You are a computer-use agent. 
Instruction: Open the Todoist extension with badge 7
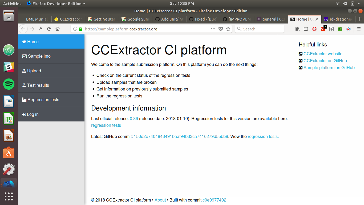323,28
